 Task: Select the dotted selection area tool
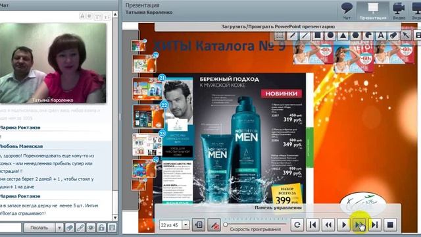[280, 36]
